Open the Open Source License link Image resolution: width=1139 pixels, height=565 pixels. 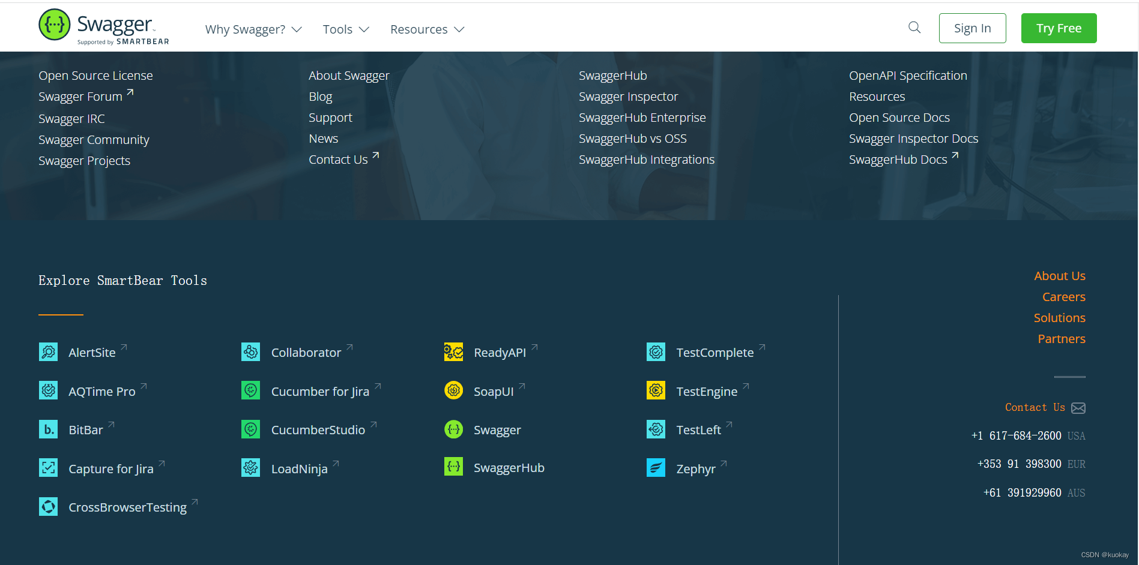tap(96, 76)
